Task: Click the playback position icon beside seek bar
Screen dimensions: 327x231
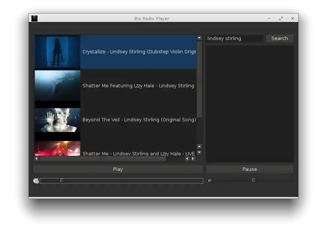Action: click(x=36, y=181)
